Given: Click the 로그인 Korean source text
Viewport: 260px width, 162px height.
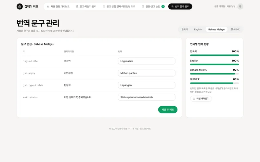Looking at the screenshot, I should point(67,61).
